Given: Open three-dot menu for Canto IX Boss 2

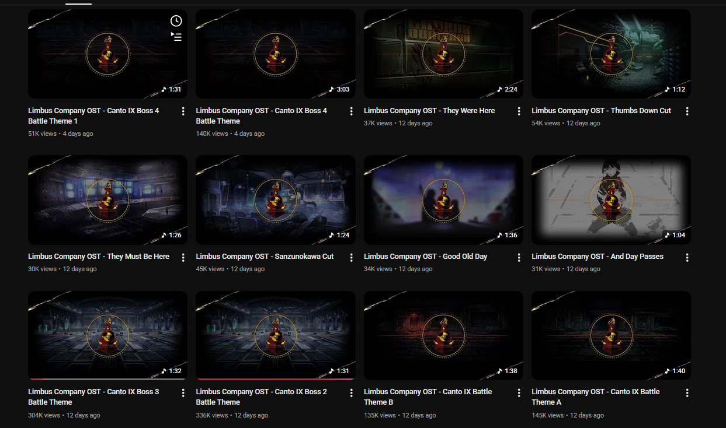Looking at the screenshot, I should (351, 392).
